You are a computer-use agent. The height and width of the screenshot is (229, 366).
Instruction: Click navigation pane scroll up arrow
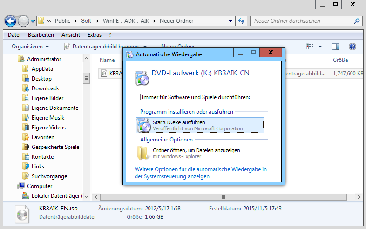coord(86,59)
